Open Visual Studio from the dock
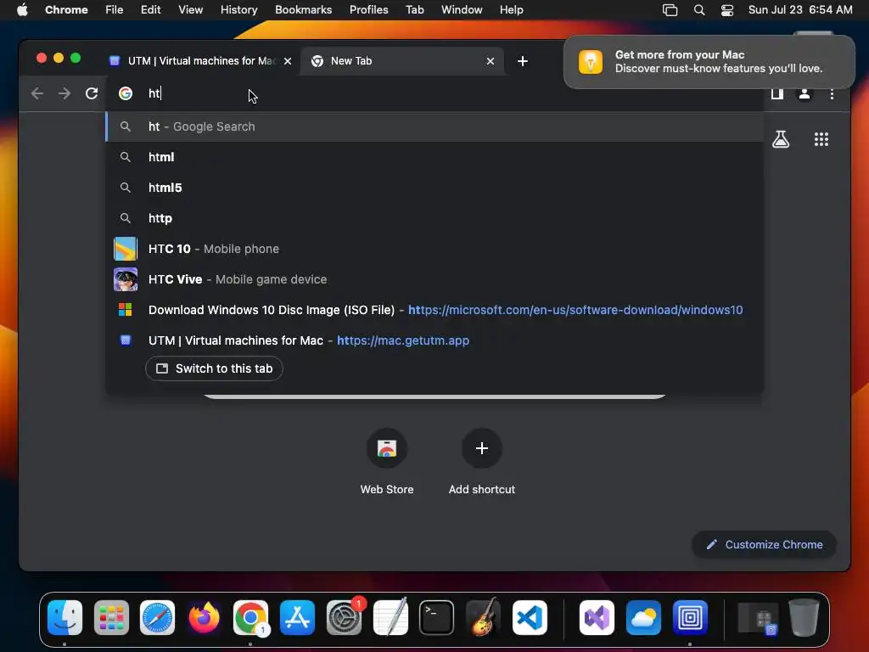The image size is (869, 652). click(x=597, y=617)
